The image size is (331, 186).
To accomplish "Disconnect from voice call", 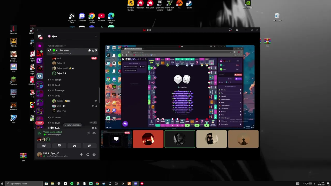I will pos(94,133).
